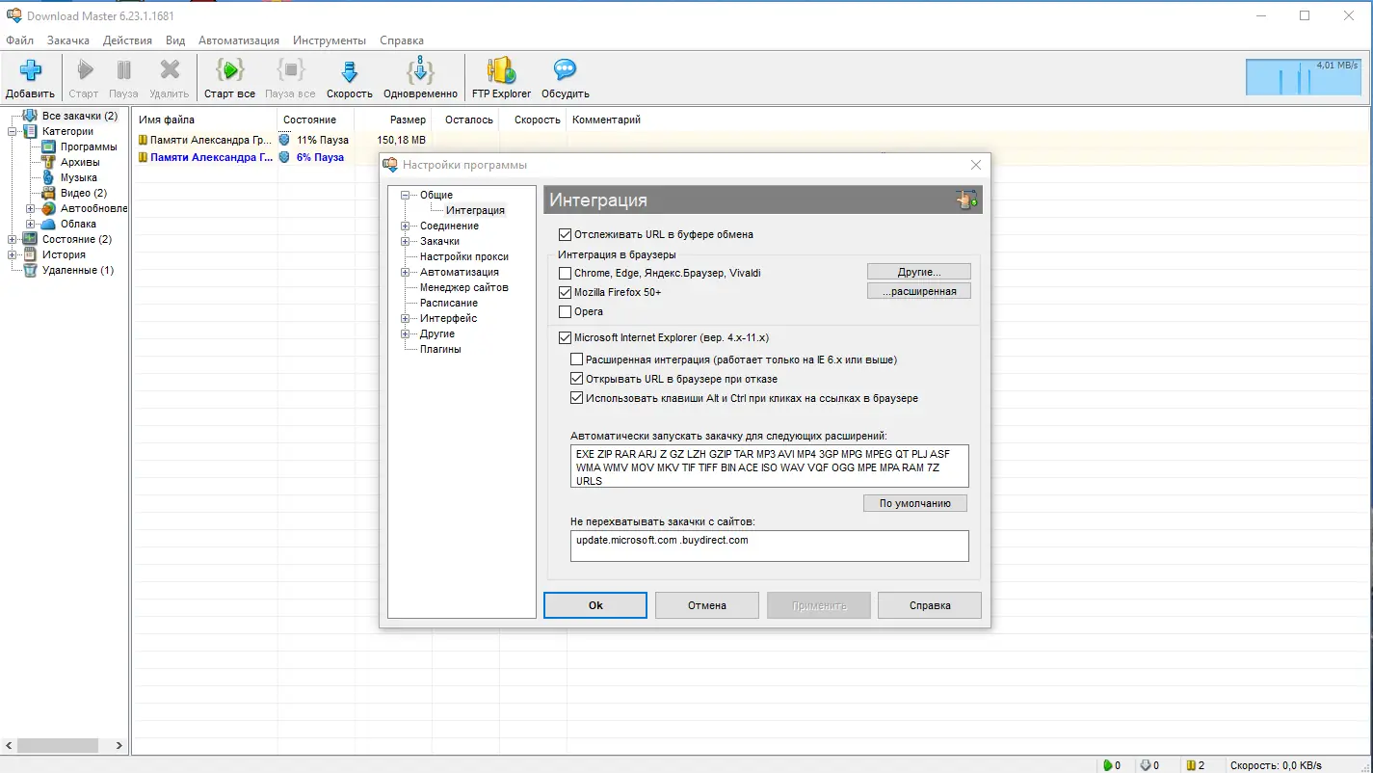The height and width of the screenshot is (773, 1373).
Task: Click the Справка button in the settings dialog
Action: click(930, 605)
